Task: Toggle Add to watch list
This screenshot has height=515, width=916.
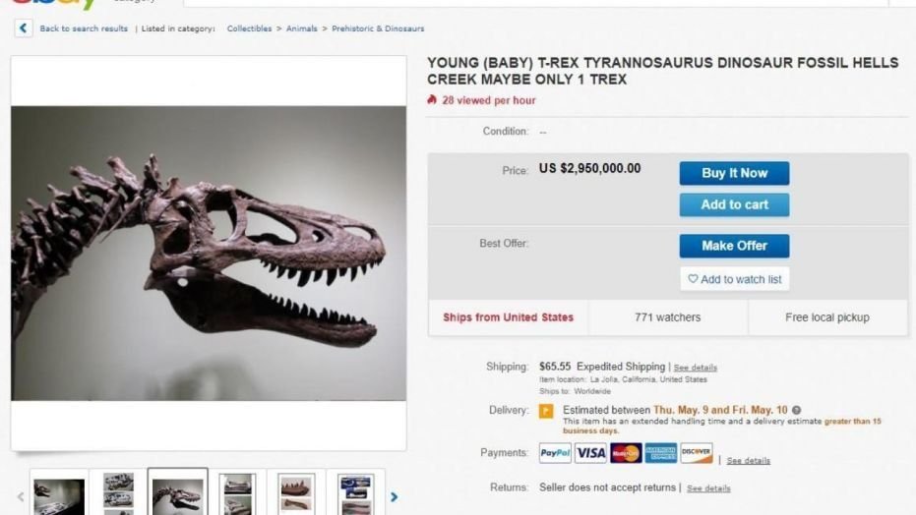Action: click(x=734, y=279)
